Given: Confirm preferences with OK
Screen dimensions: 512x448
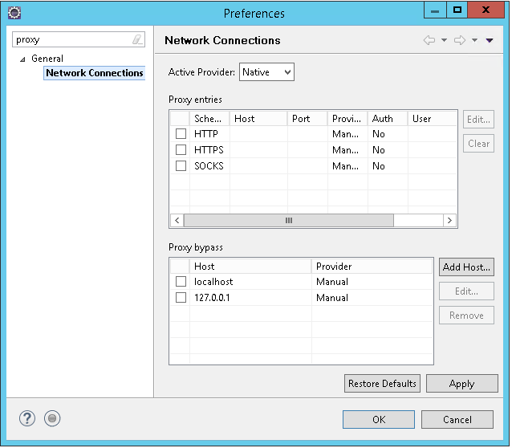Looking at the screenshot, I should (379, 419).
